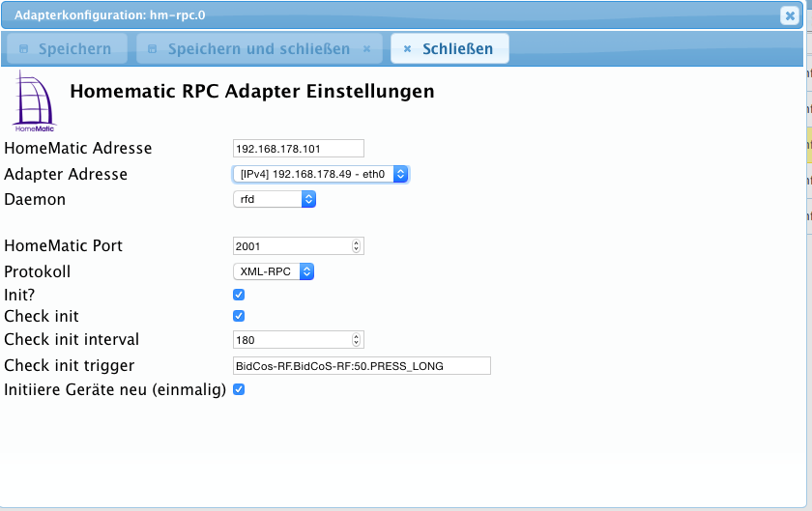Viewport: 812px width, 511px height.
Task: Open the Daemon rfd dropdown
Action: click(275, 199)
